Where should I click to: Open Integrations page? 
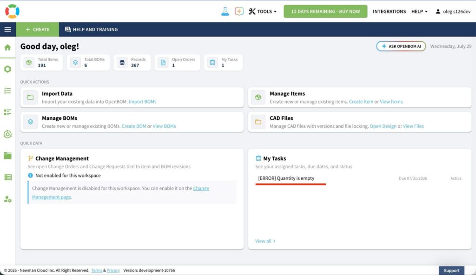click(x=389, y=12)
